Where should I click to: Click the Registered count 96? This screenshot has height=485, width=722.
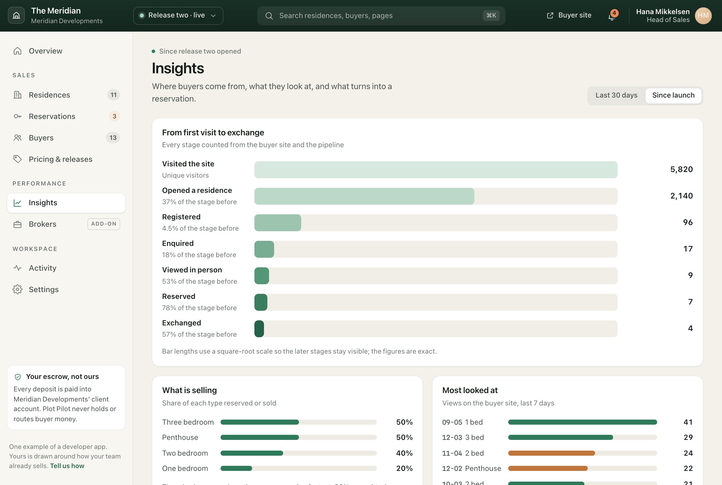click(x=688, y=222)
